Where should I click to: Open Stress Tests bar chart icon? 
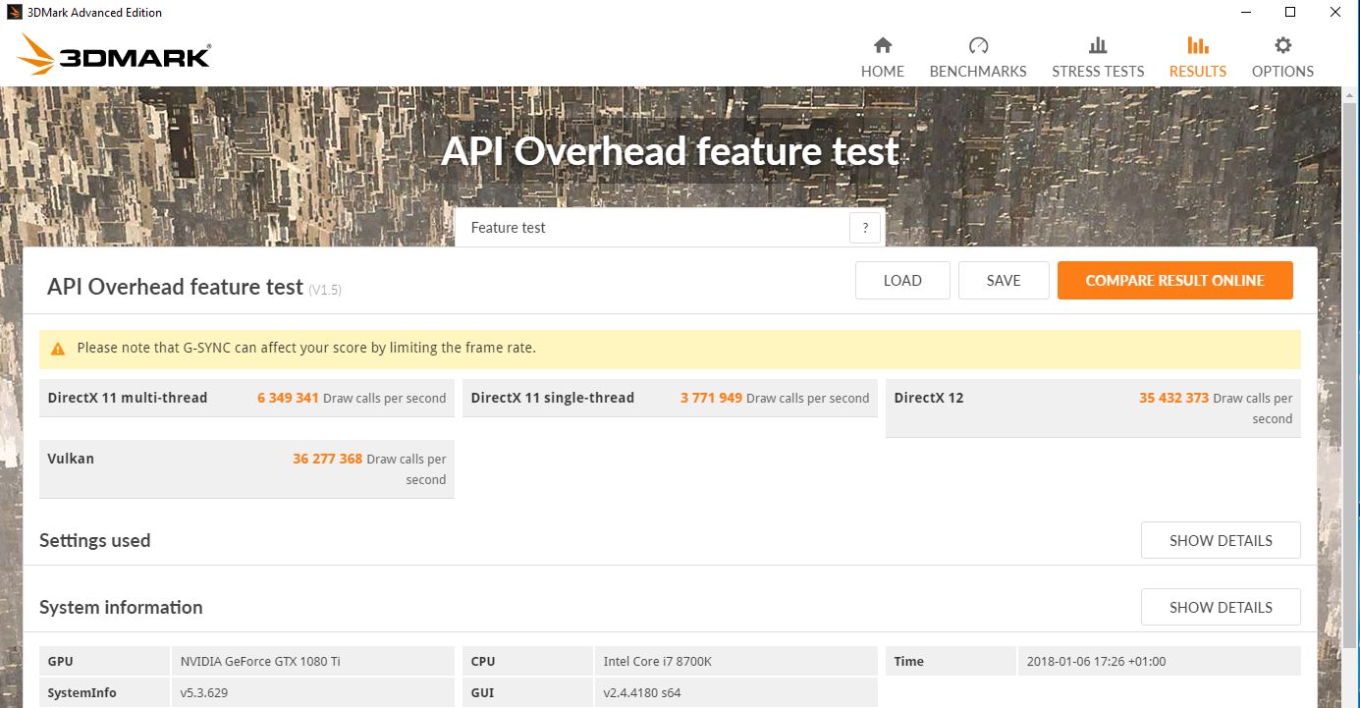pos(1098,45)
